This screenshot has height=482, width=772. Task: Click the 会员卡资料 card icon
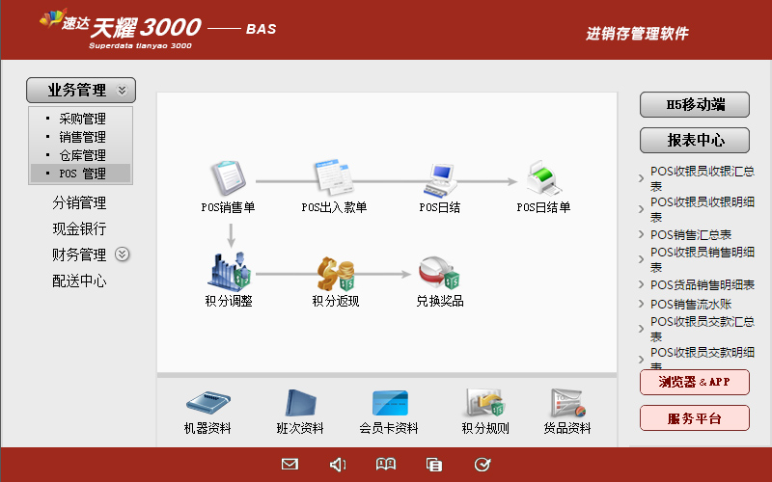pos(389,403)
